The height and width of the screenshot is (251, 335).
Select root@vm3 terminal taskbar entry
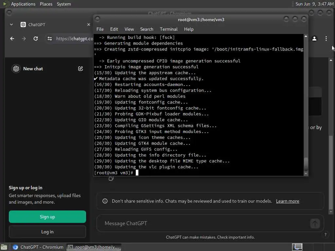[94, 247]
